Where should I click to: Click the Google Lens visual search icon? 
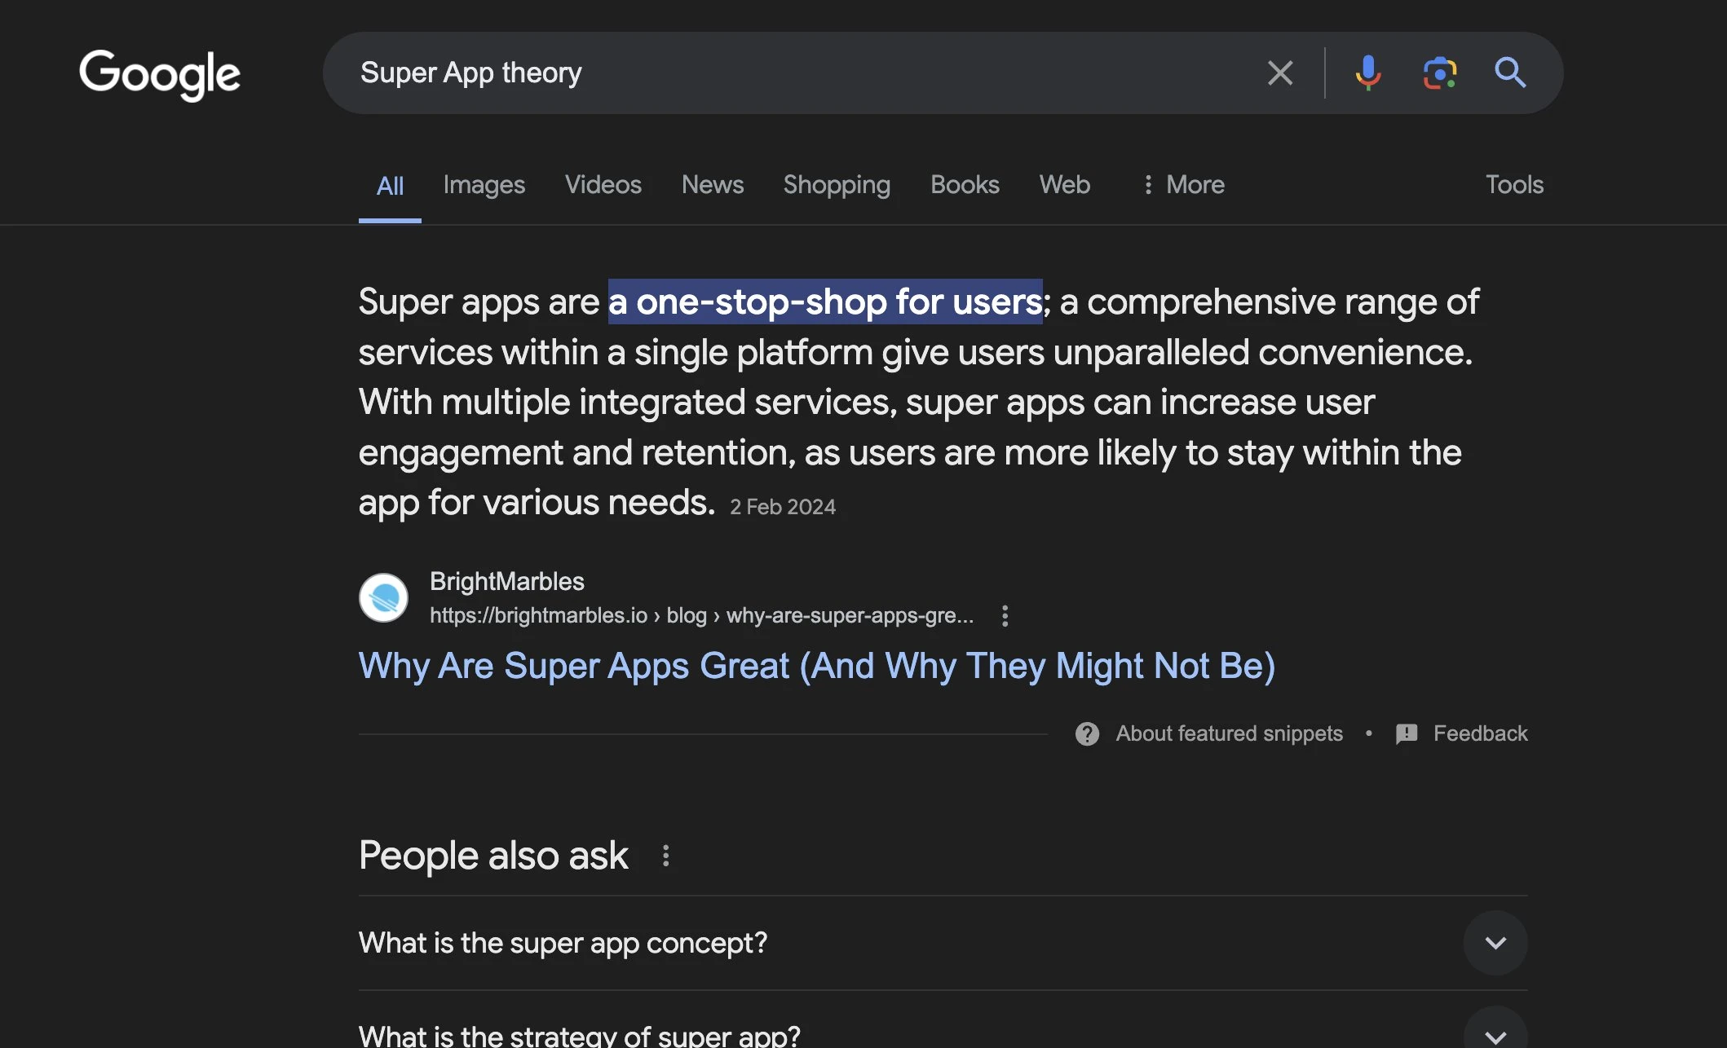click(x=1440, y=73)
